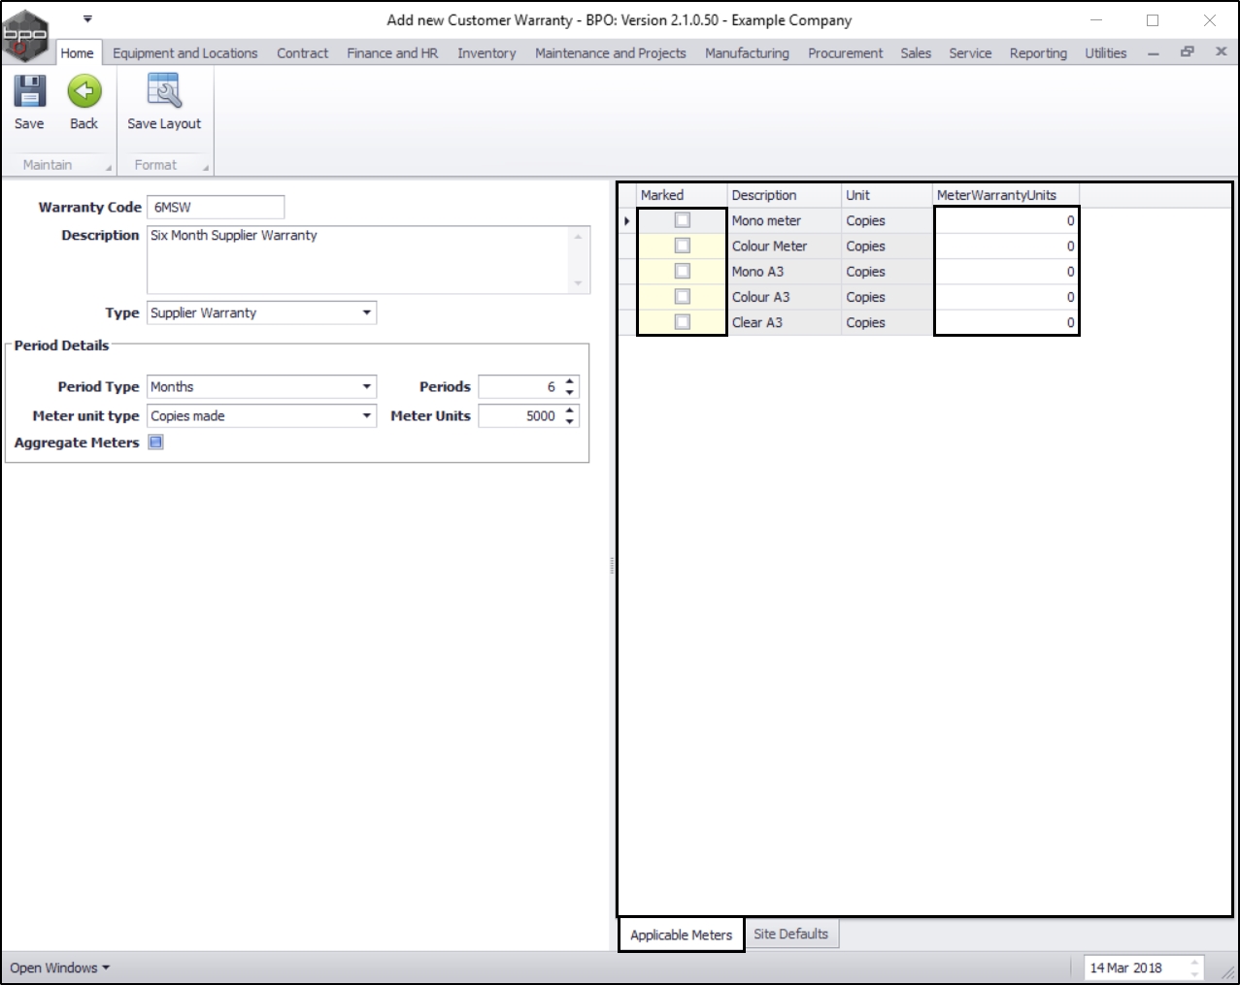The image size is (1240, 985).
Task: Click the Save Layout icon
Action: (x=164, y=92)
